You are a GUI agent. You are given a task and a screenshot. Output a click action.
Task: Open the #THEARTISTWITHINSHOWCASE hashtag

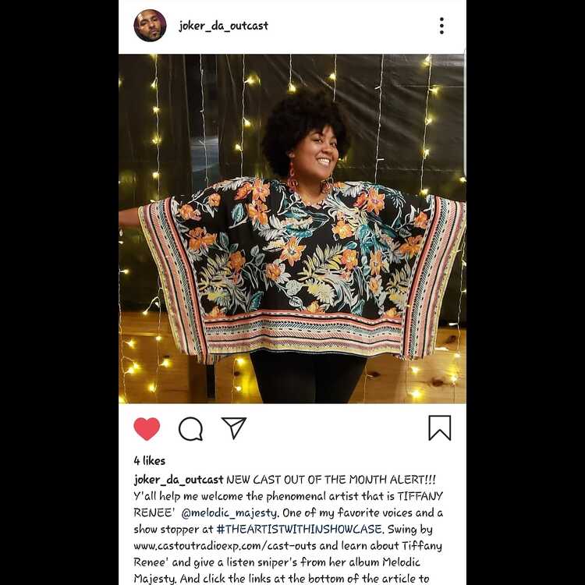tap(300, 530)
